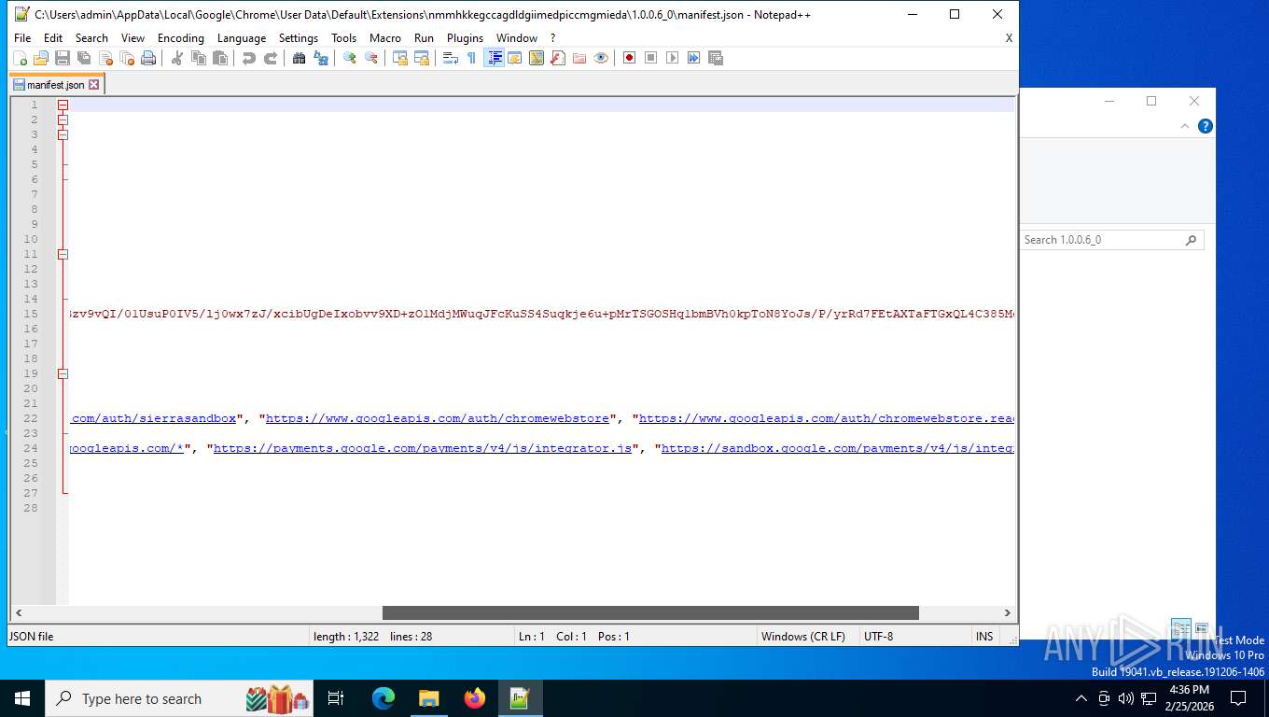The image size is (1269, 717).
Task: Toggle the indent guide toolbar button
Action: 494,58
